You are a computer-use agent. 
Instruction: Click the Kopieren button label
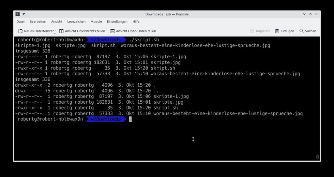pyautogui.click(x=263, y=31)
